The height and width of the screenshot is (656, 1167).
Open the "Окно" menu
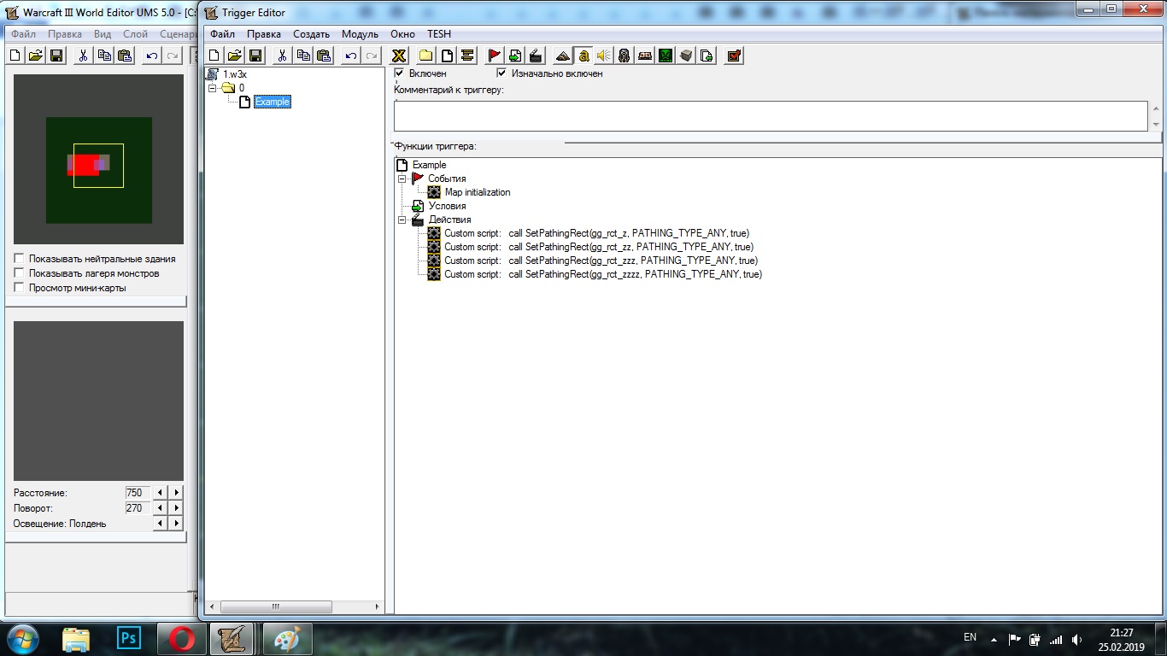[402, 34]
